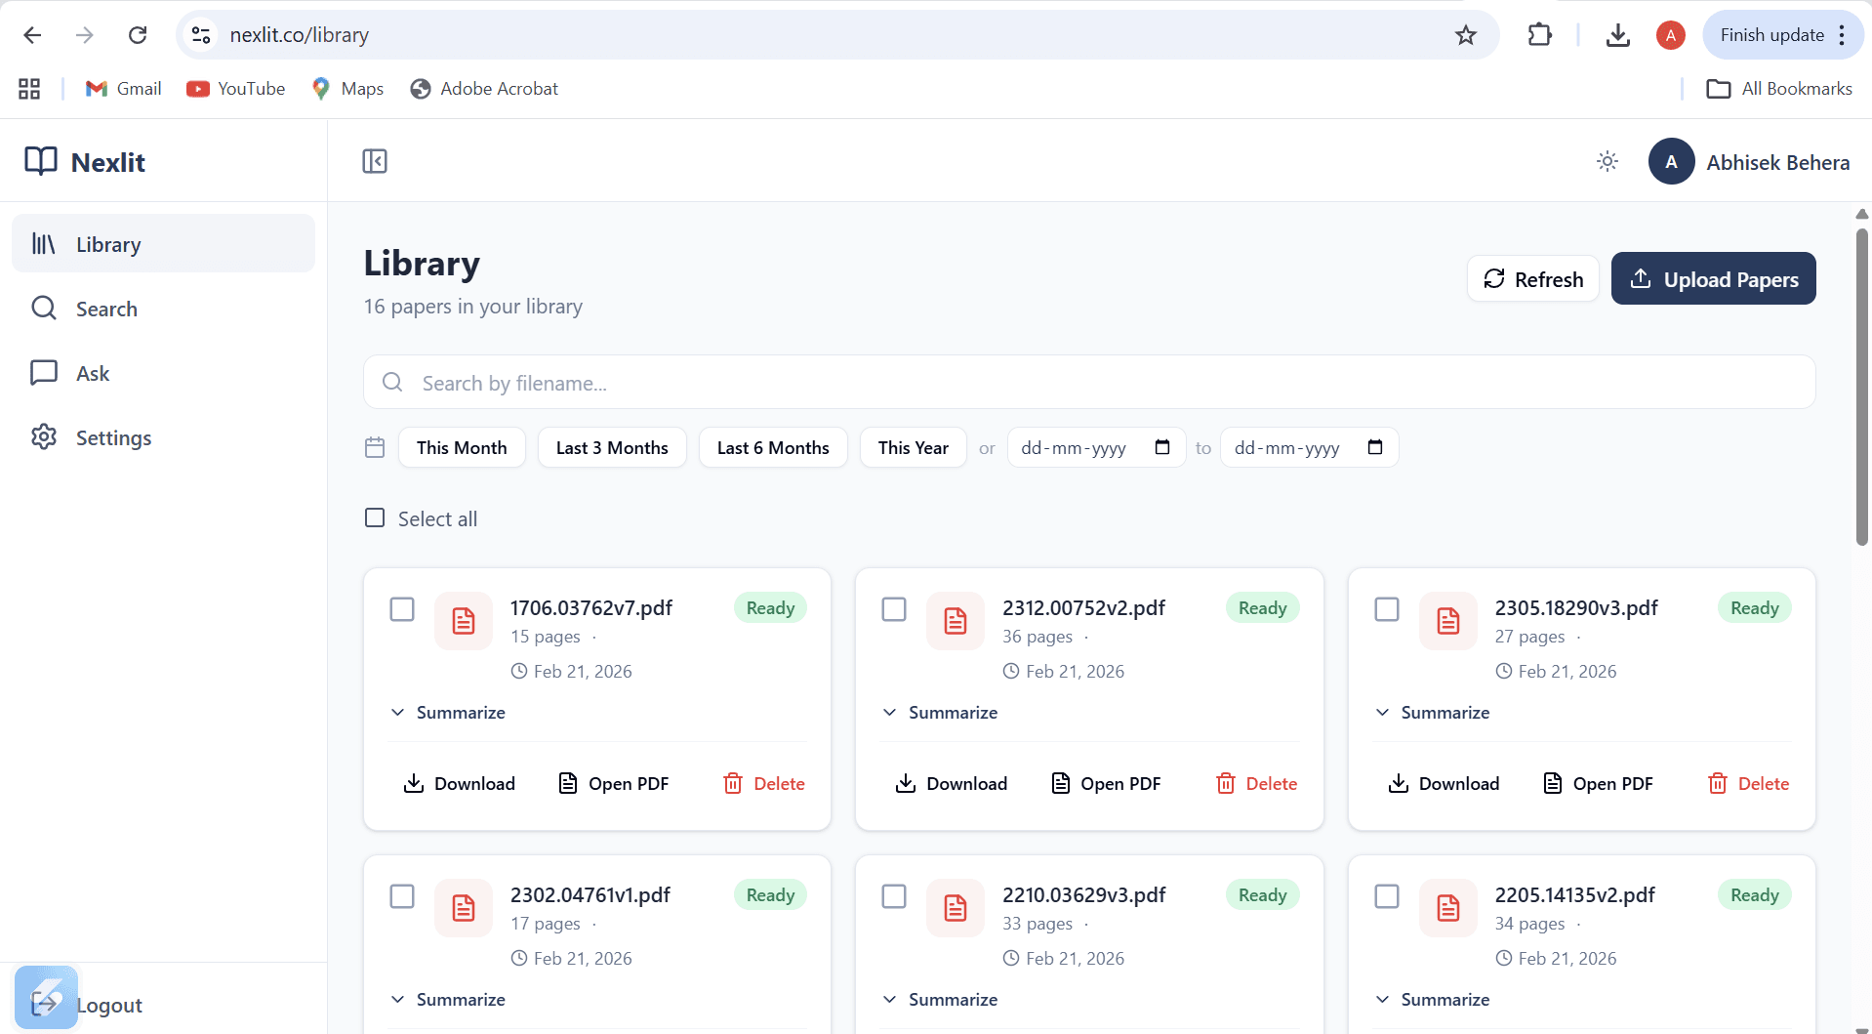Click the Nexlit logo icon

[42, 161]
